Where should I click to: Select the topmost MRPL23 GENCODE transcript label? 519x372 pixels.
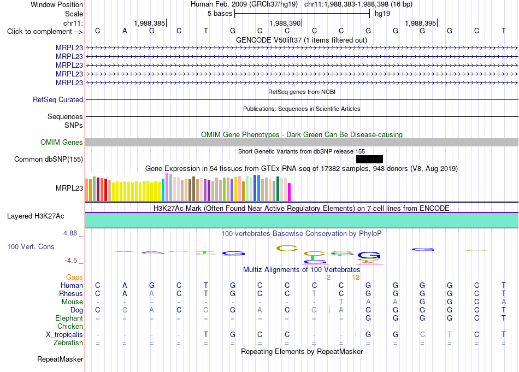tap(69, 48)
